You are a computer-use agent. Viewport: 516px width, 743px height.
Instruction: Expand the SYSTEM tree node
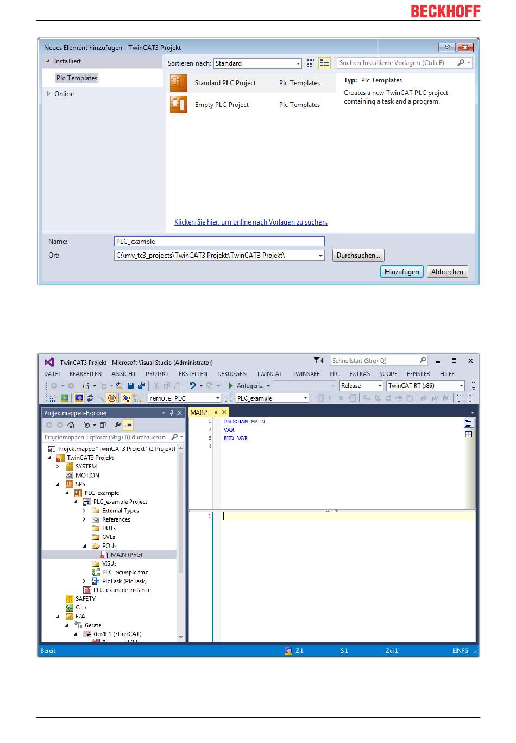58,466
